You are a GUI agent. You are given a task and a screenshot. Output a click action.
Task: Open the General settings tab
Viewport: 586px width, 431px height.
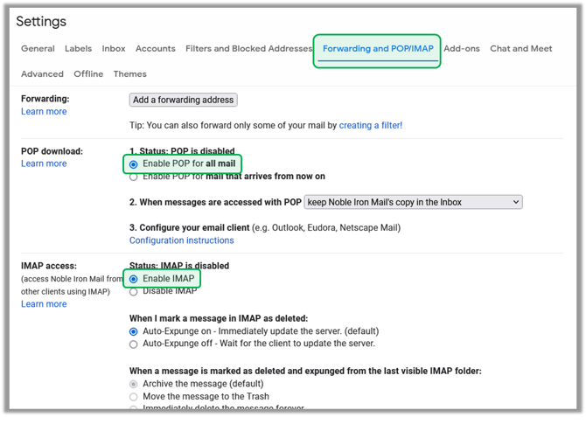(x=38, y=49)
